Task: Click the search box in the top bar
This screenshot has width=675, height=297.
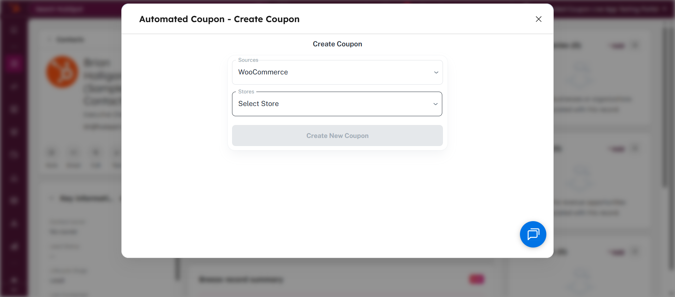Action: click(60, 9)
